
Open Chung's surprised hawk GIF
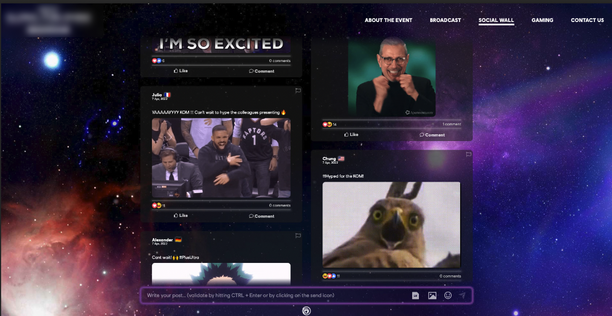point(391,225)
